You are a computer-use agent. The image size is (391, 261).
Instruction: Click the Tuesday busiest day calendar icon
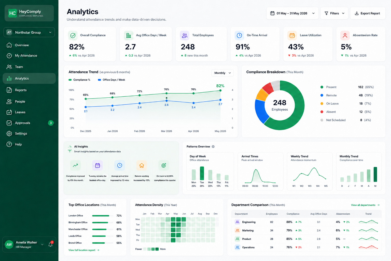tap(97, 165)
